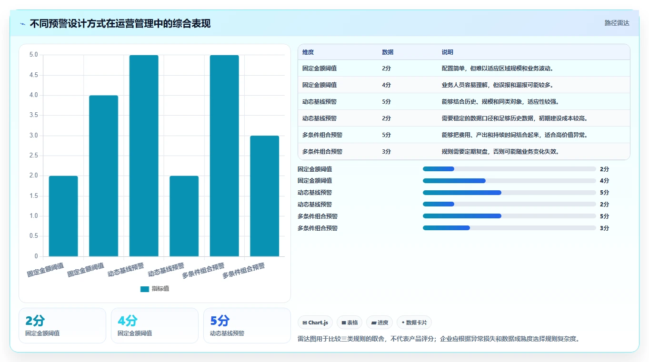The height and width of the screenshot is (362, 649).
Task: Click the 进度 chip
Action: tap(379, 323)
